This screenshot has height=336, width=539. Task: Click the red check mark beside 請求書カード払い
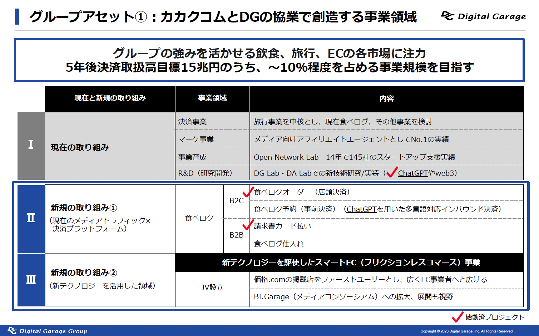pyautogui.click(x=248, y=225)
